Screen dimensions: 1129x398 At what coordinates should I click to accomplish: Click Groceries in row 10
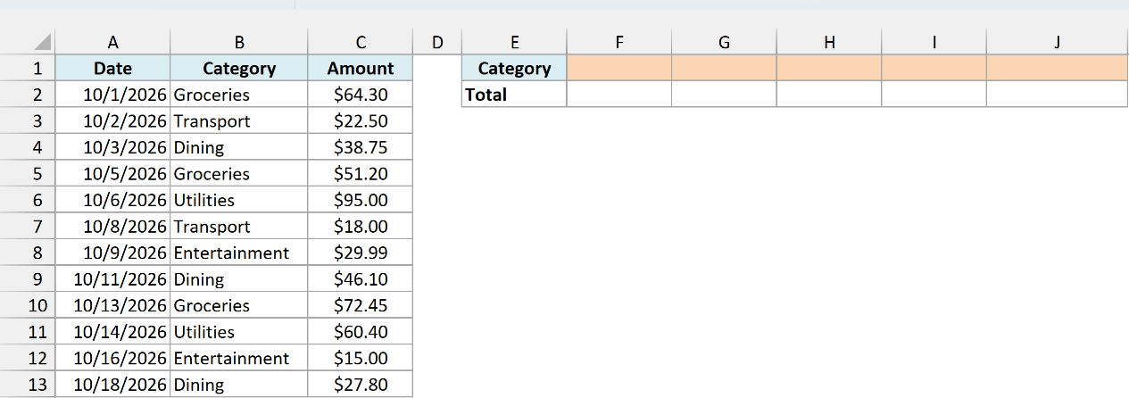tap(212, 305)
